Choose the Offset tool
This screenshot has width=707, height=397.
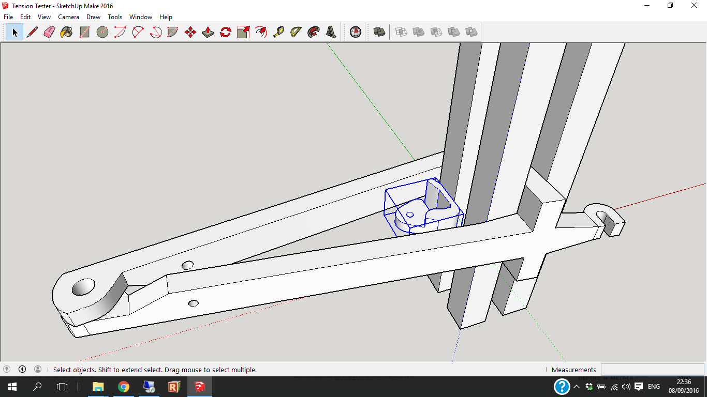[261, 32]
